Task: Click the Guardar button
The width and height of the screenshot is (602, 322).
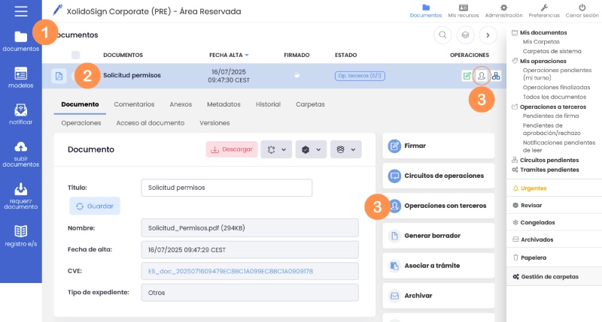Action: pos(95,206)
